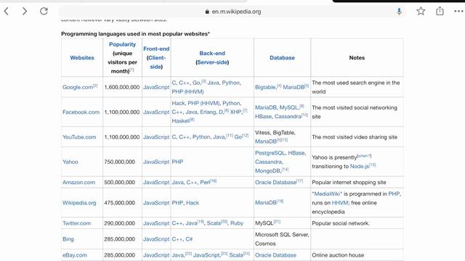Go back with the browser back arrow
The image size is (465, 261).
(7, 12)
